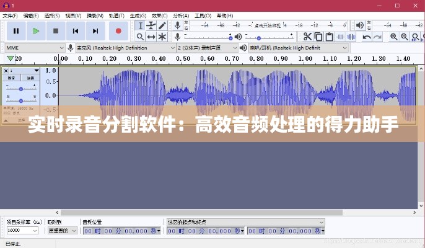Viewport: 425px width, 248px height.
Task: Select the Time Shift arrows tool
Action: coord(151,37)
